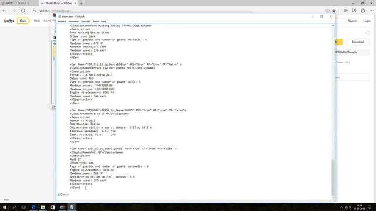The image size is (376, 211).
Task: Click Kladblok vertical scrollbar down arrow
Action: pyautogui.click(x=333, y=198)
